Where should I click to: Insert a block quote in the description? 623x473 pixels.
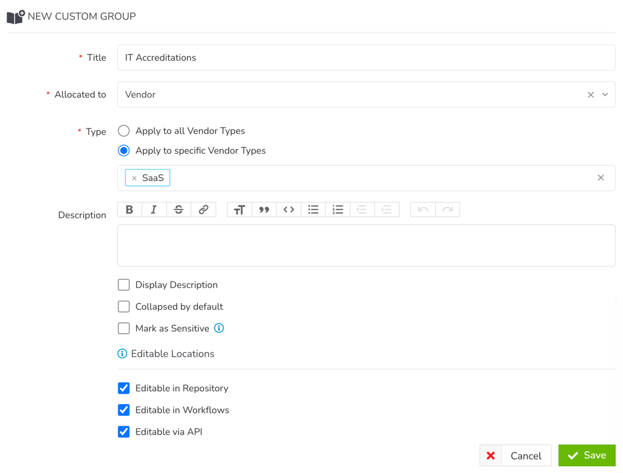[264, 210]
